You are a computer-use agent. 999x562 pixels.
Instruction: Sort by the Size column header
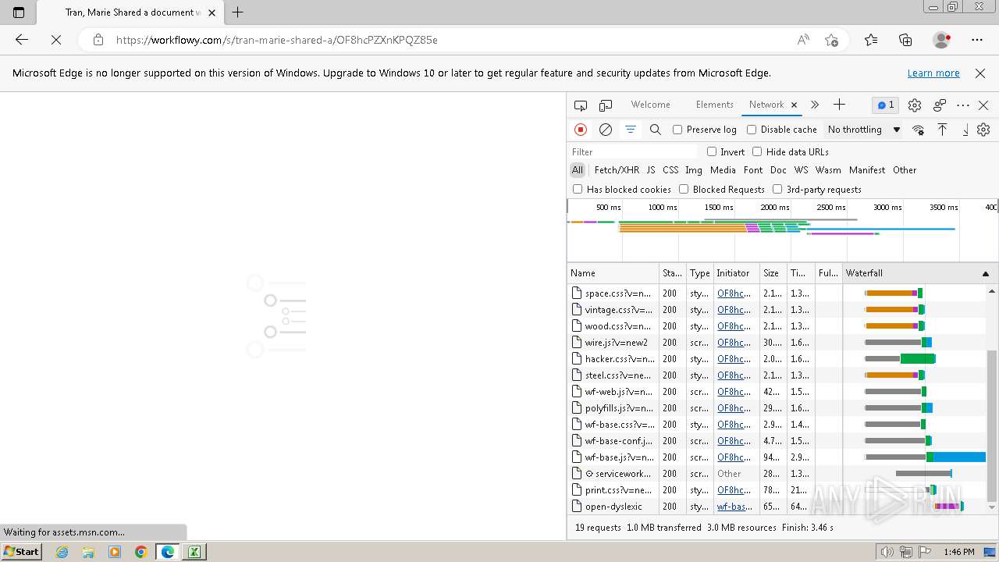click(774, 273)
